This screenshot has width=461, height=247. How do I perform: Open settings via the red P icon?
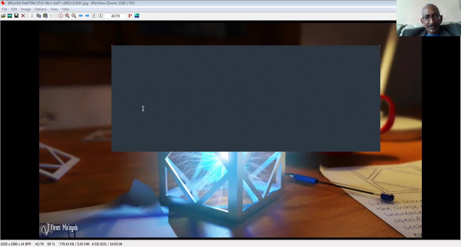pyautogui.click(x=130, y=16)
